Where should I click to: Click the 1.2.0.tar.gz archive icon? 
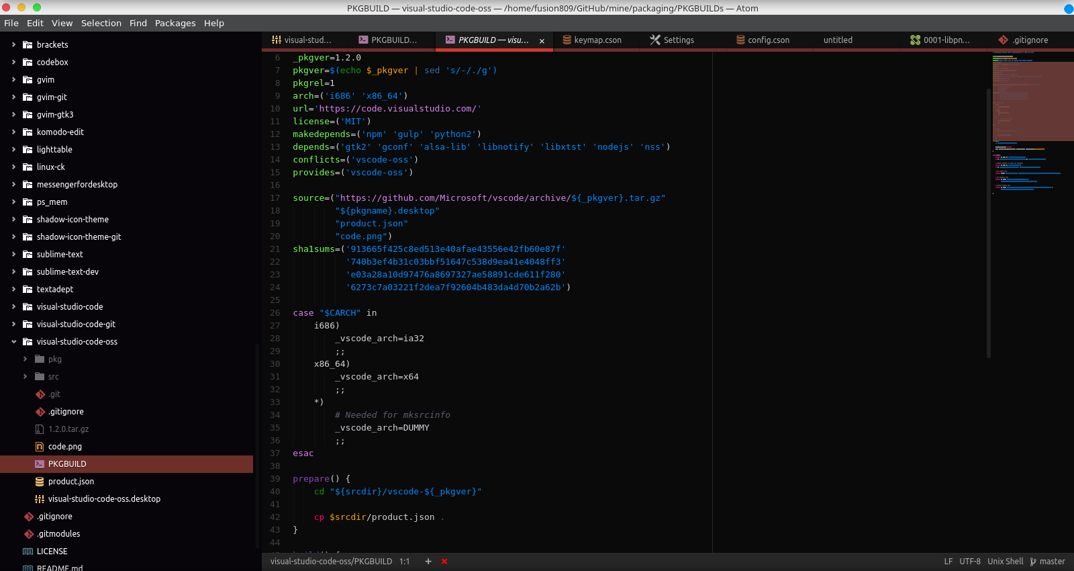[x=40, y=429]
